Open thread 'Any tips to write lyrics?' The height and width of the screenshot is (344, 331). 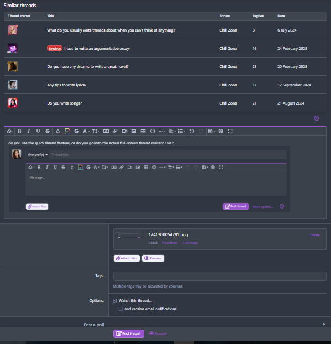[x=67, y=85]
